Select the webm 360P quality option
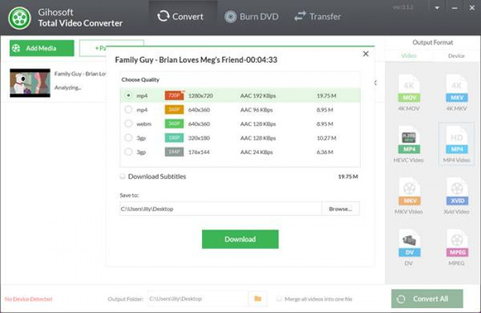Screen dimensions: 481x313 [128, 124]
